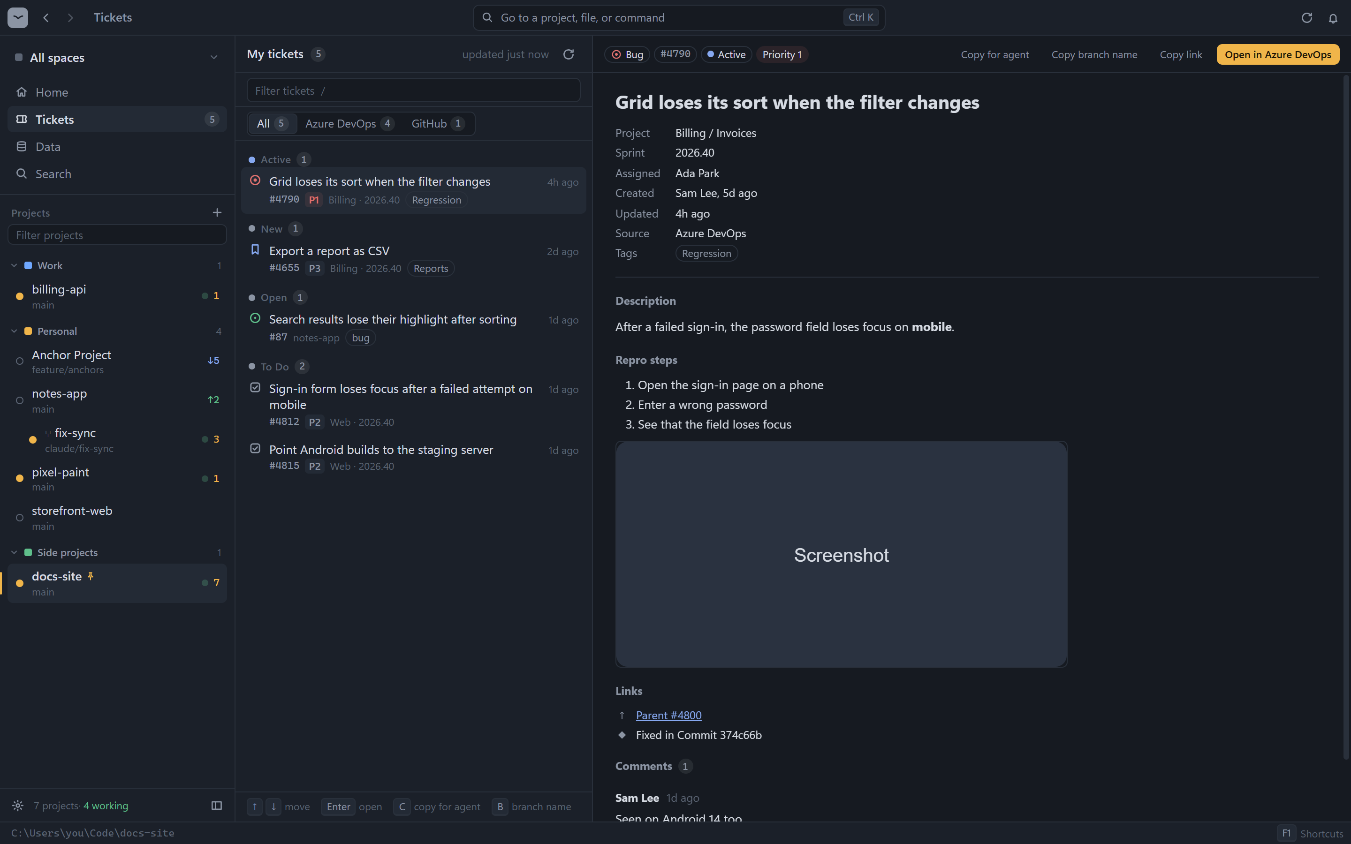1351x844 pixels.
Task: Click the task icon on Point Android builds
Action: 255,448
